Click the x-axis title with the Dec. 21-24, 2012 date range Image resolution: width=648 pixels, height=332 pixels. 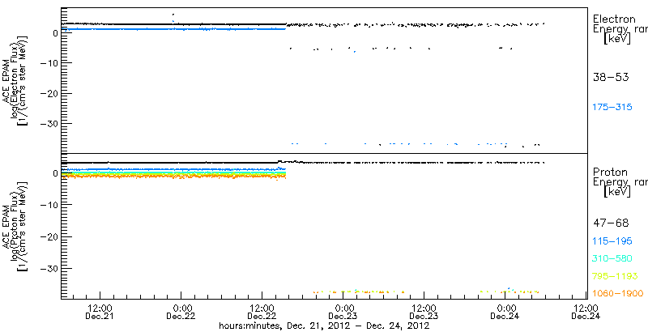324,326
